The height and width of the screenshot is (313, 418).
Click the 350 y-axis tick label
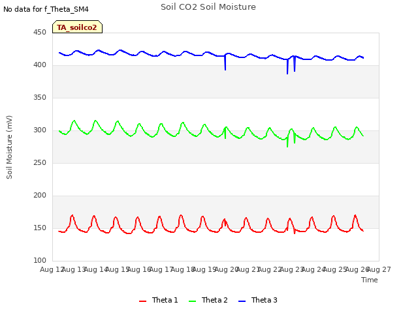[40, 98]
